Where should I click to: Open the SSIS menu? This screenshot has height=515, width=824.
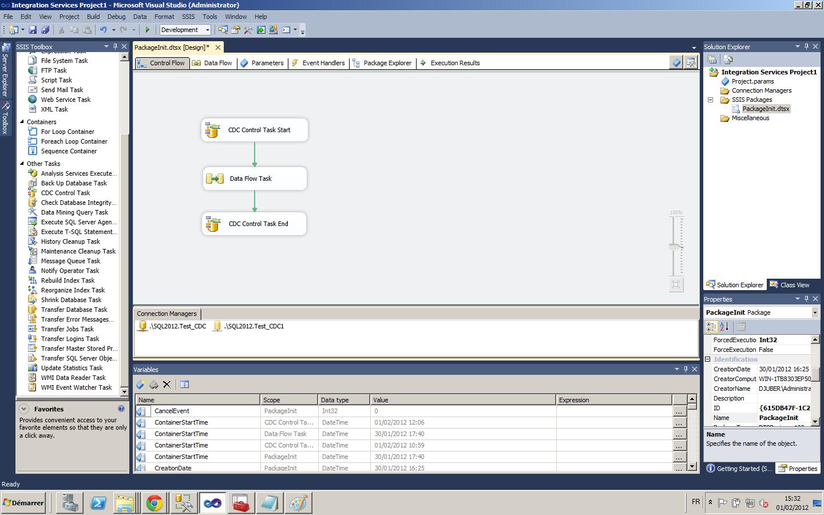(188, 17)
